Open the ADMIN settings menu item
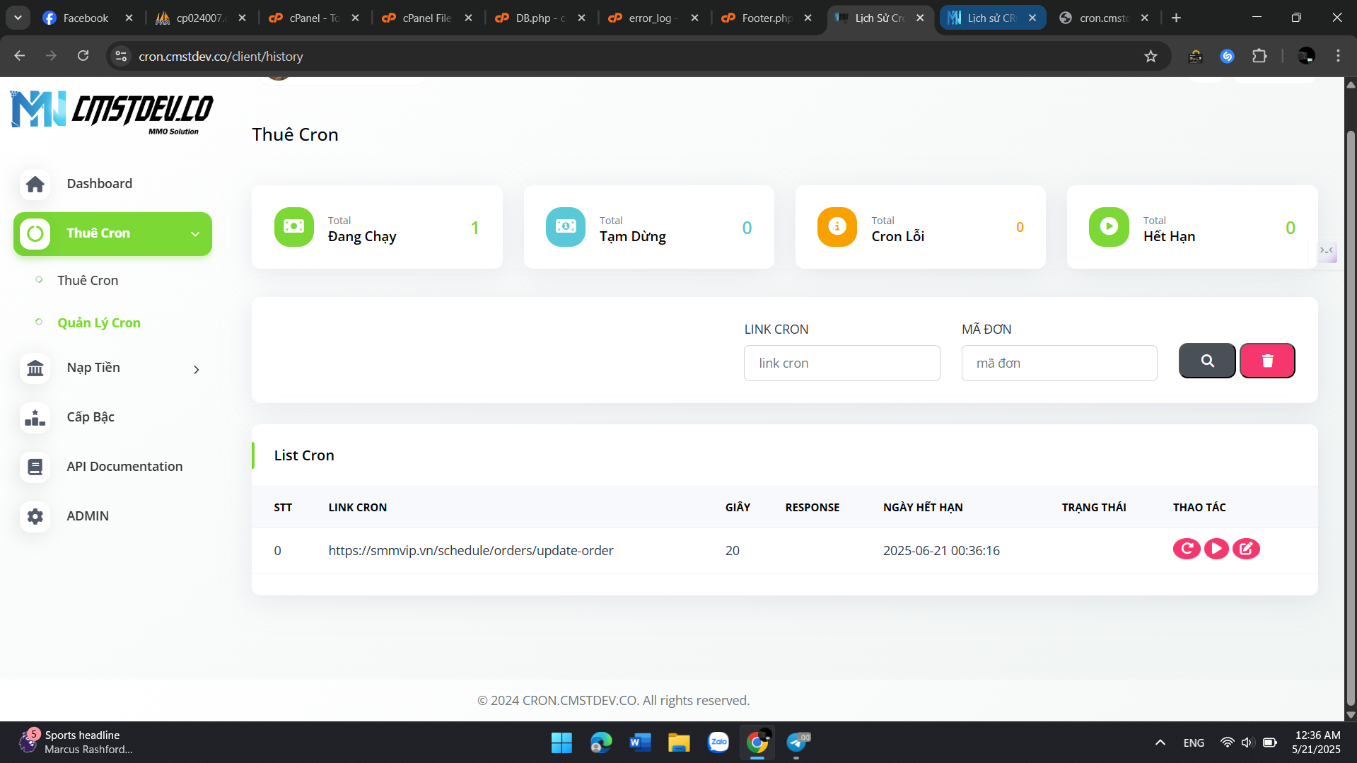The width and height of the screenshot is (1357, 763). click(x=88, y=516)
